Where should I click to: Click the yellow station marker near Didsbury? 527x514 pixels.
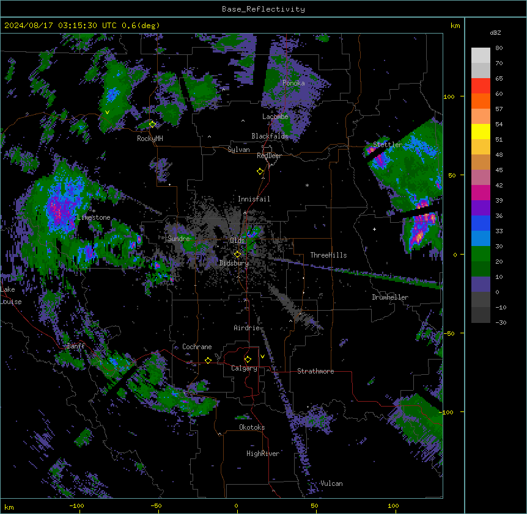pos(237,255)
